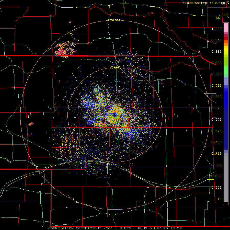Select the 0.573 scale value
Viewport: 230px width, 230px height.
pyautogui.click(x=216, y=119)
